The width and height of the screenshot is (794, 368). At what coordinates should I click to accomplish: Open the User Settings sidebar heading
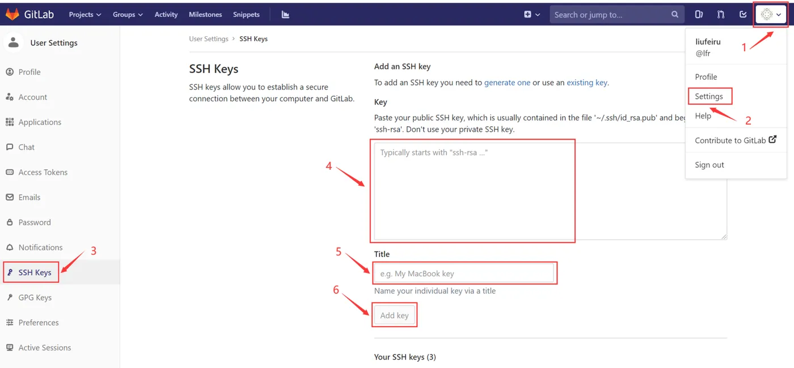point(54,42)
